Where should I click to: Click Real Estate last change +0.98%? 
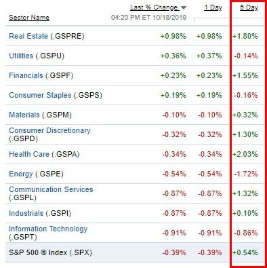(173, 36)
